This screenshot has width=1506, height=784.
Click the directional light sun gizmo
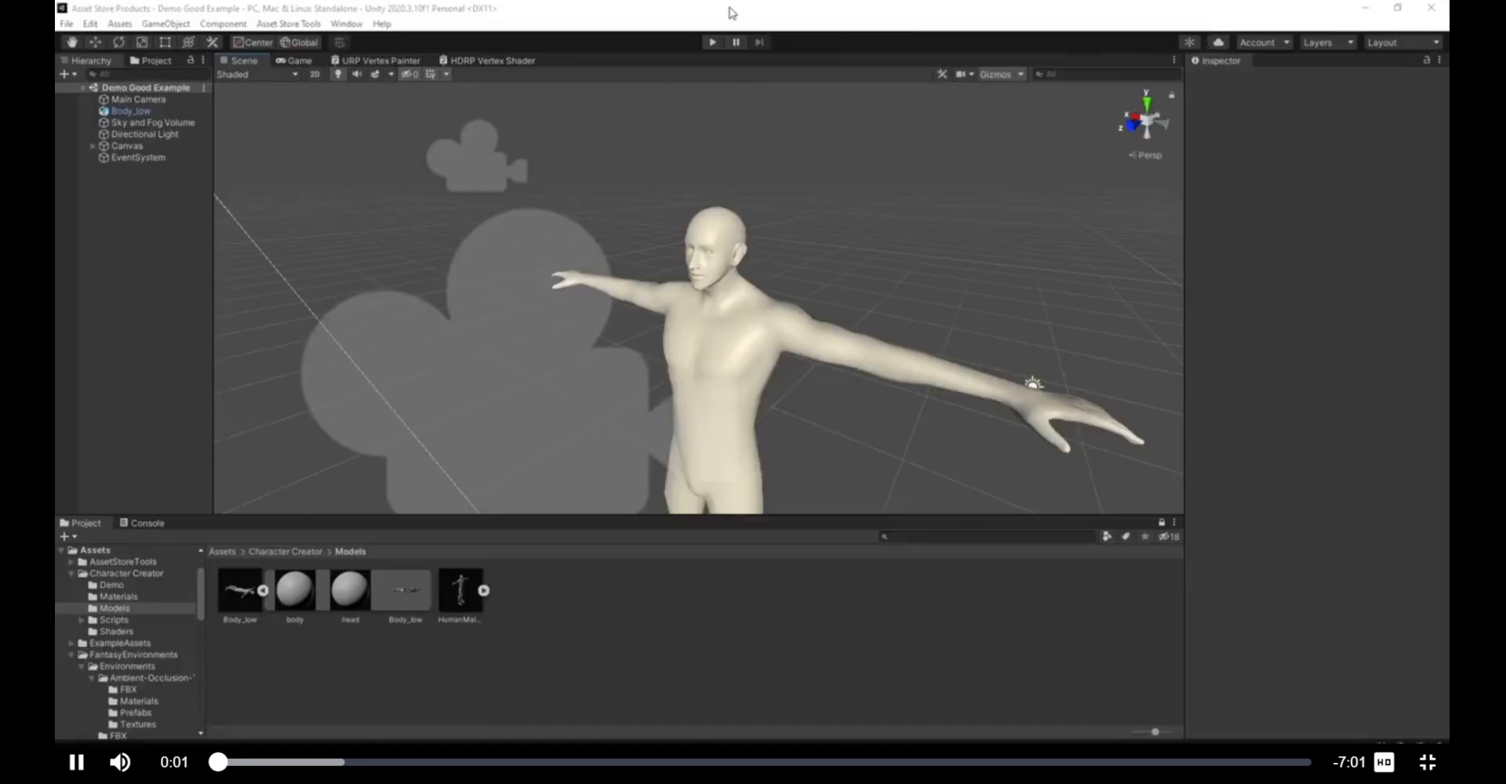click(x=1034, y=383)
